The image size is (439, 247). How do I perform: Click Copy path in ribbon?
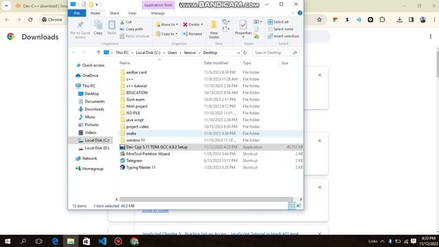click(131, 29)
